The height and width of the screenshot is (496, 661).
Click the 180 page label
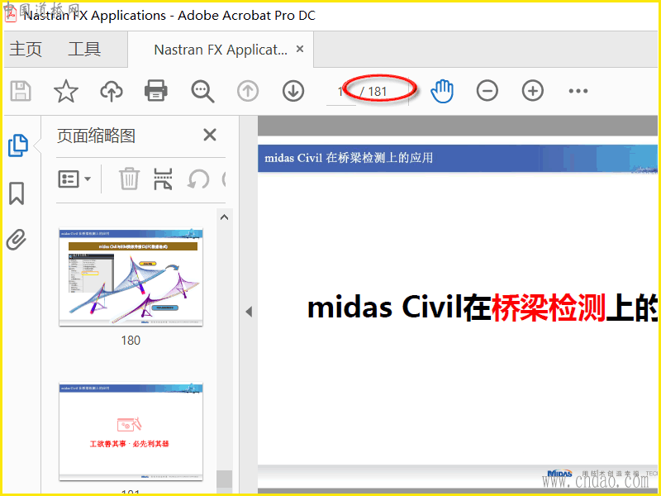pos(131,341)
